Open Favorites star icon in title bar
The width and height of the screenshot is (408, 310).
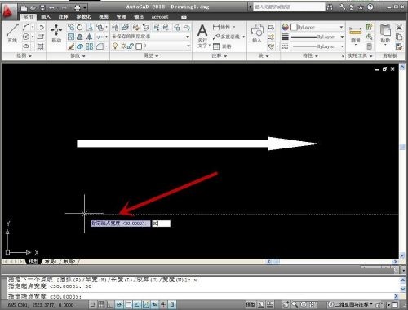point(361,7)
